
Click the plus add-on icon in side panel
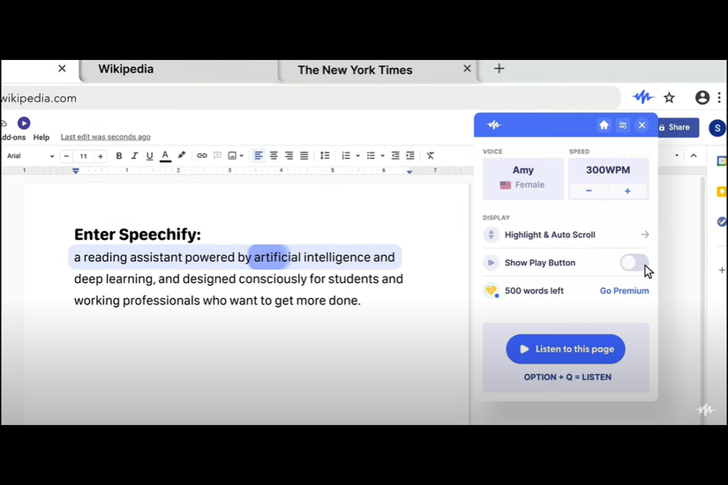(x=722, y=270)
